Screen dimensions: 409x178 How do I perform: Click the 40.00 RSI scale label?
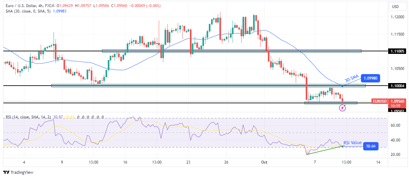[x=395, y=140]
